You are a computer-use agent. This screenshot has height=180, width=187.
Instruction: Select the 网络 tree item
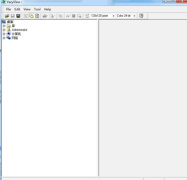pyautogui.click(x=15, y=38)
